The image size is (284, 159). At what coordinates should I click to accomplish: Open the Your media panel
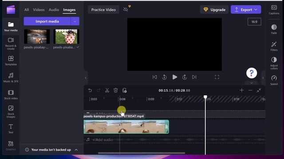pos(11,26)
